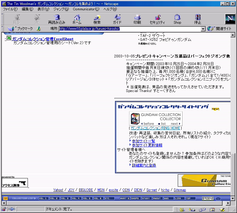Click the security lock icon in status bar
237x213 pixels.
[x=4, y=209]
